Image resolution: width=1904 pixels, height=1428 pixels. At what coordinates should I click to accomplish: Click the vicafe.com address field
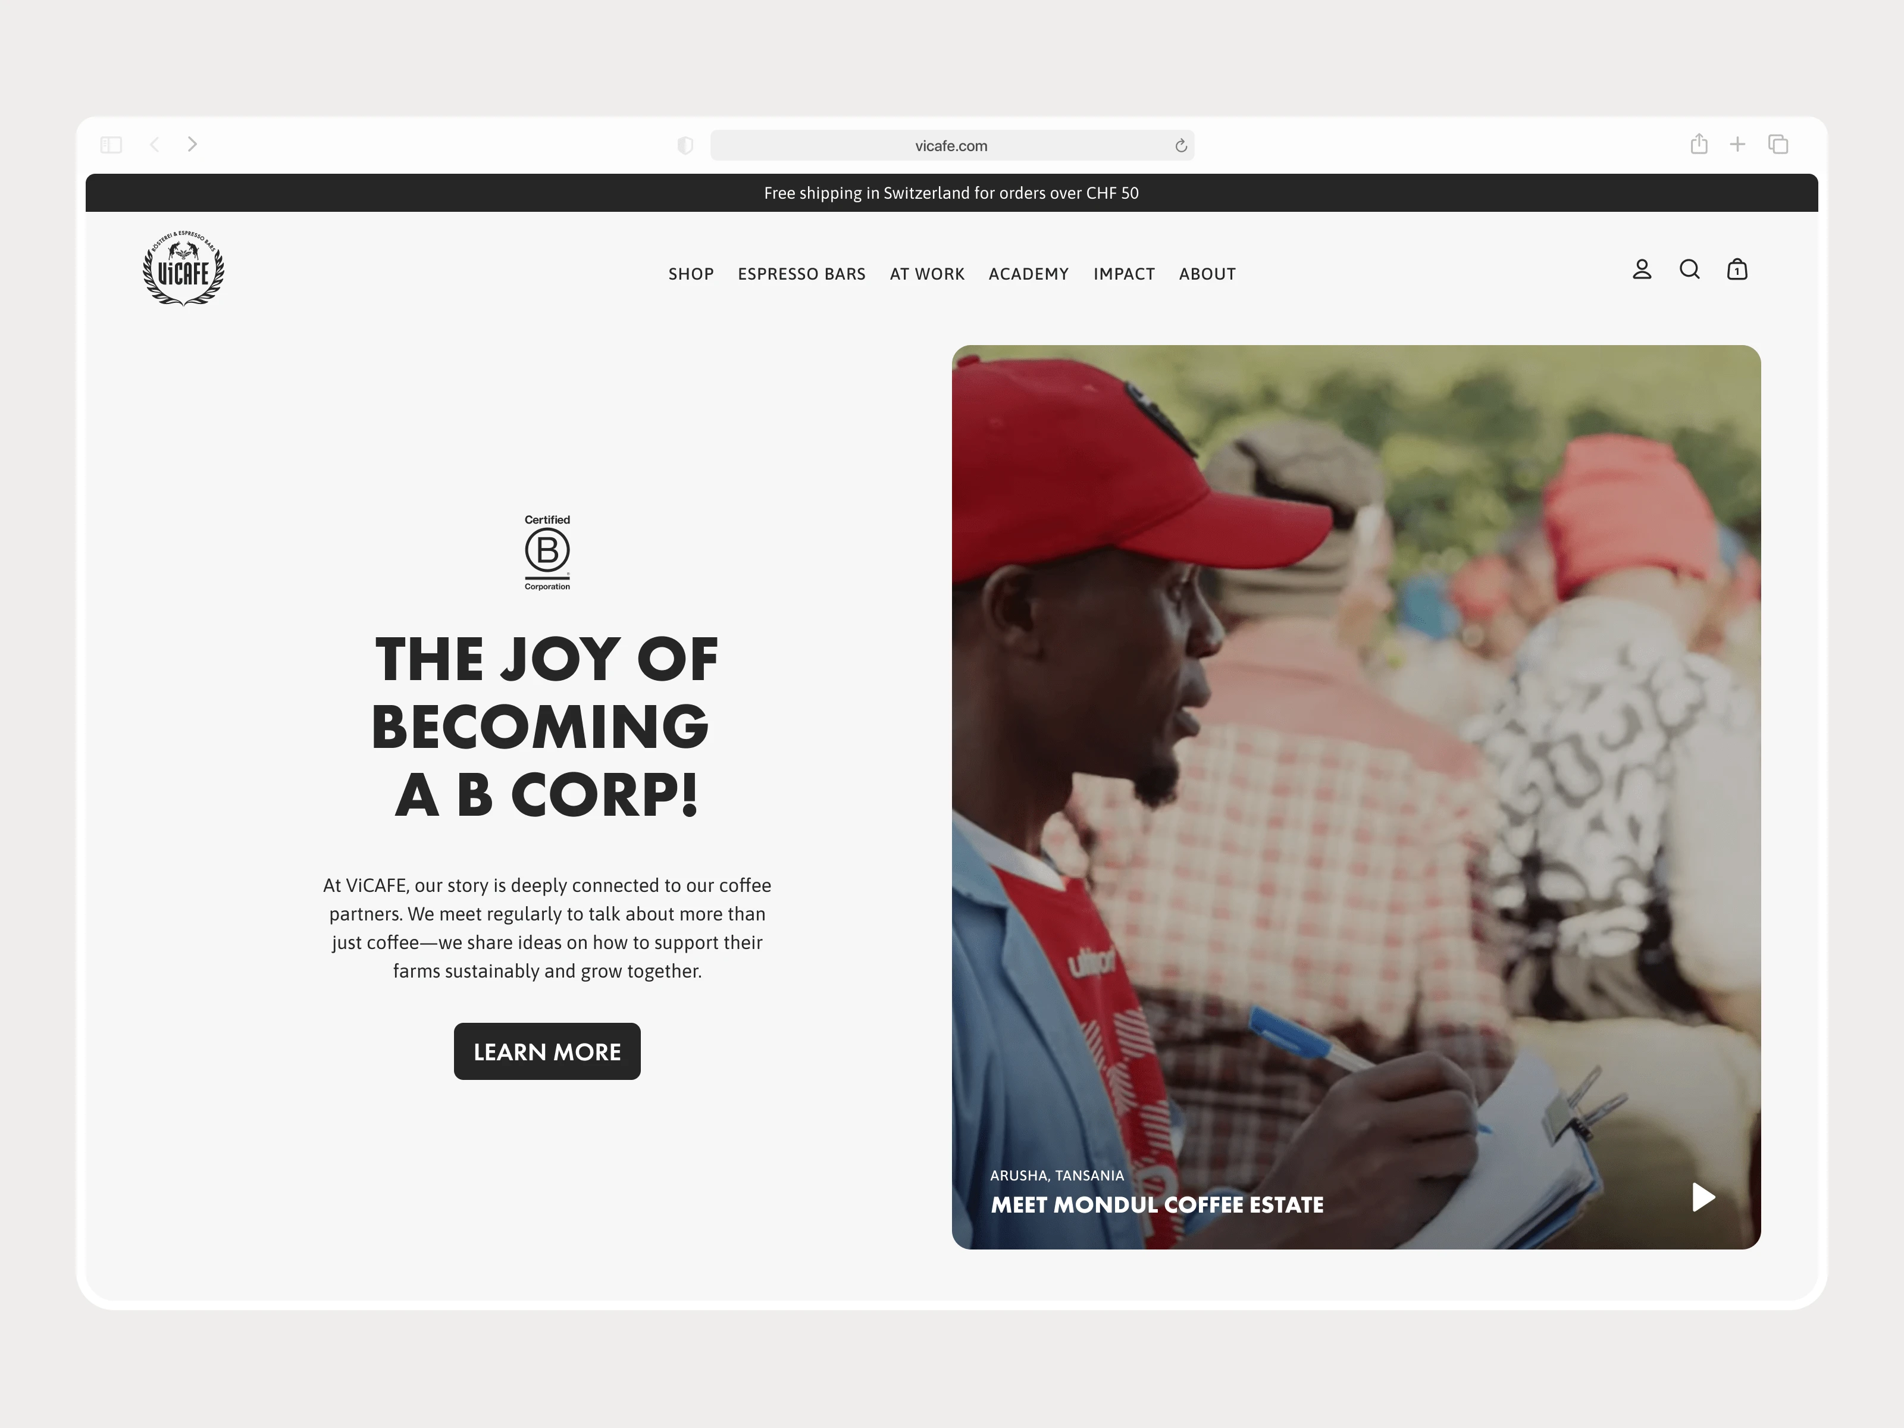pos(952,145)
